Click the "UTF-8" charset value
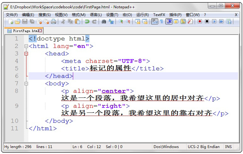 (x=132, y=61)
